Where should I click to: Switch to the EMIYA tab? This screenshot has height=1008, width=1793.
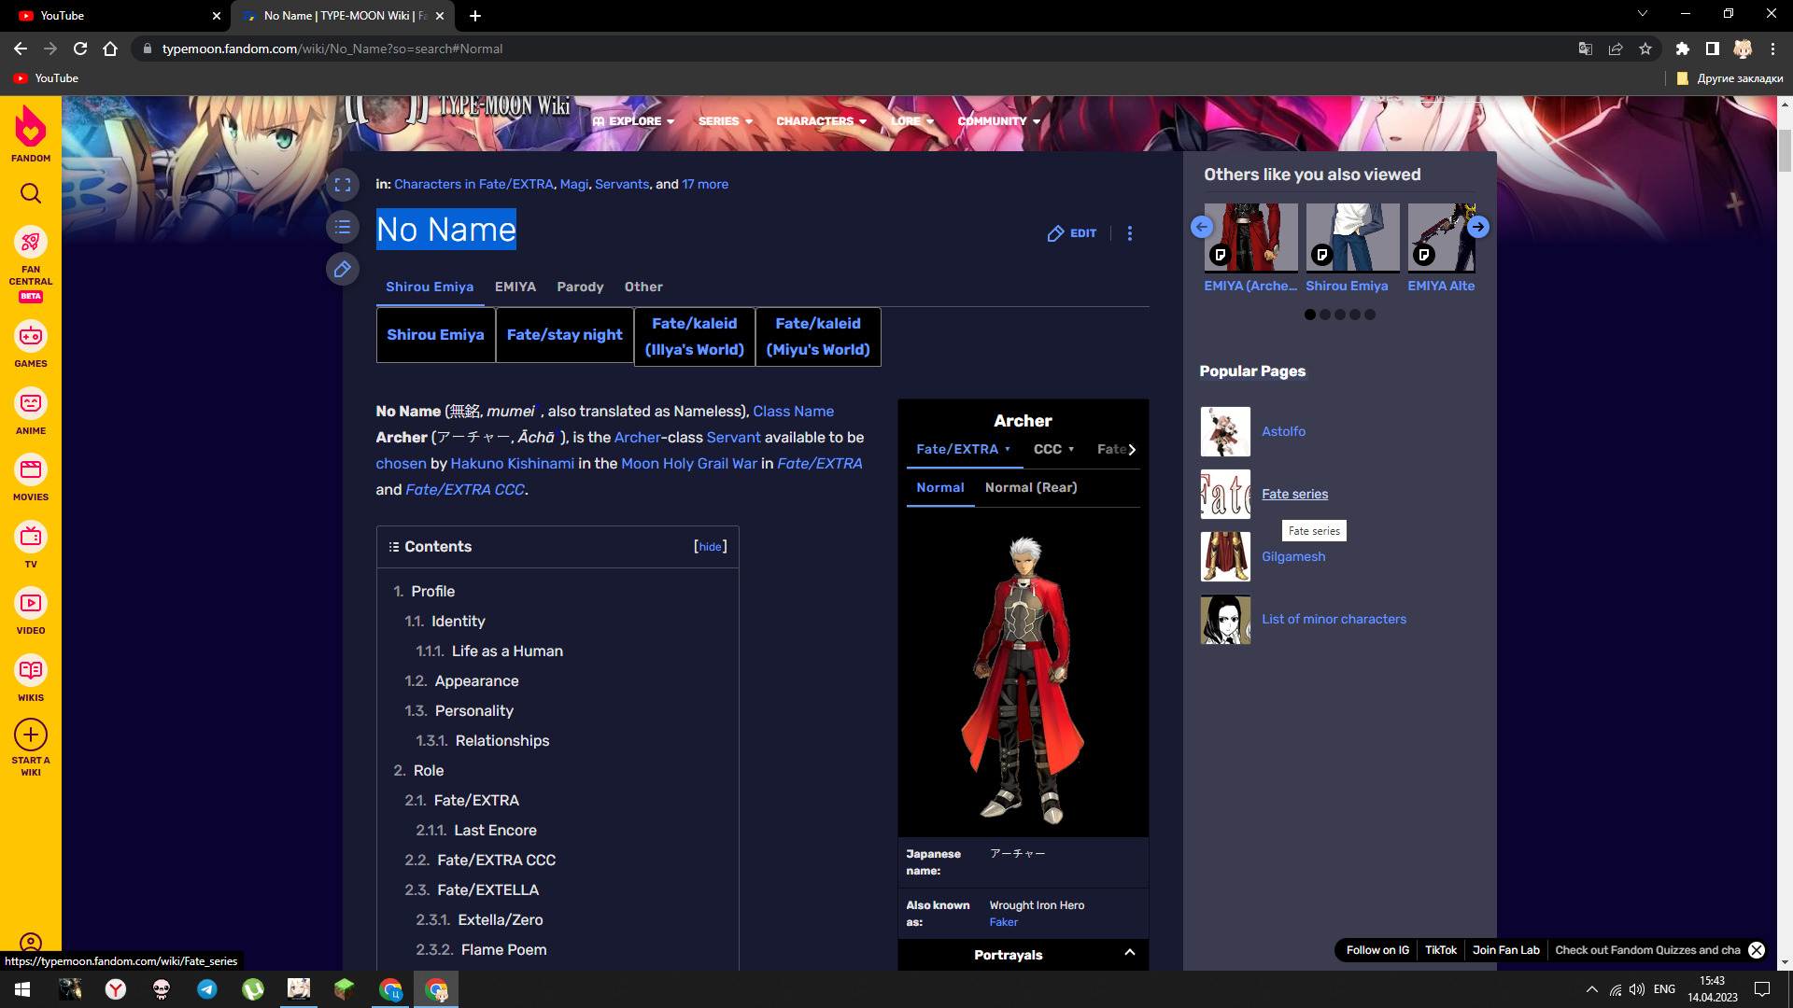coord(515,287)
